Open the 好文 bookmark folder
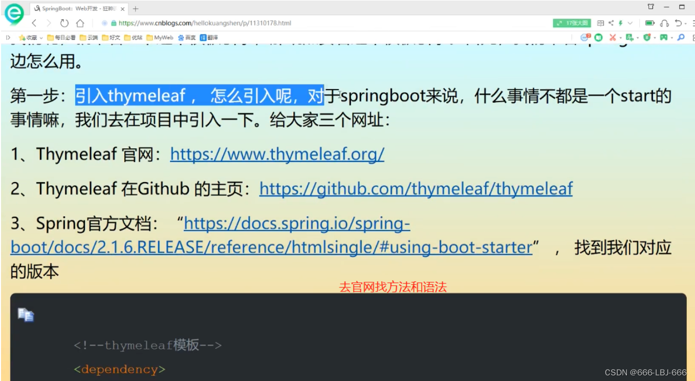695x381 pixels. 111,37
